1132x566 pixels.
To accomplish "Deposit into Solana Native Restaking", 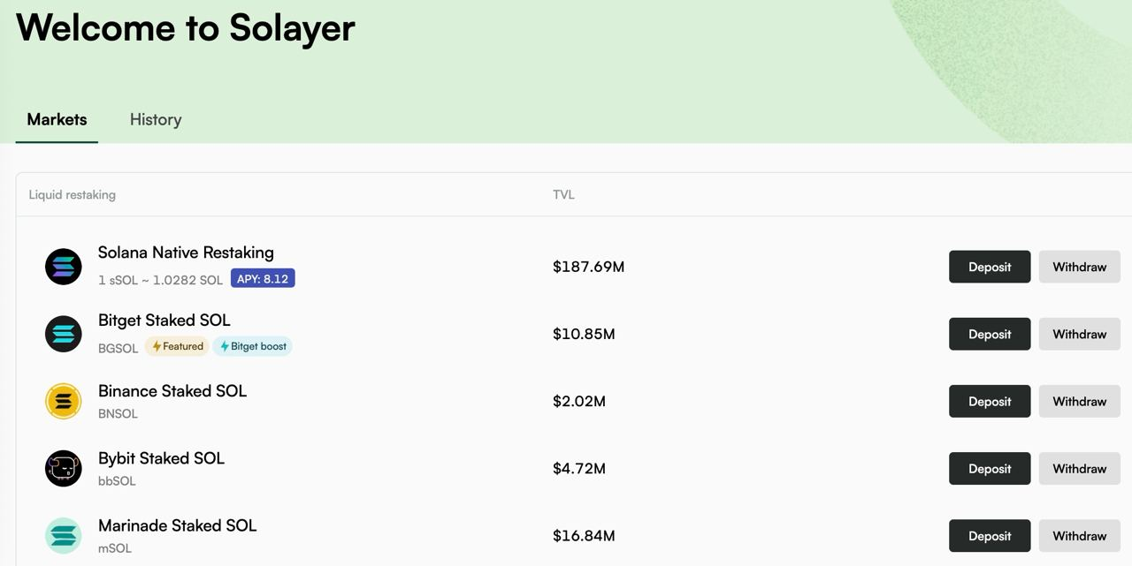I will pyautogui.click(x=990, y=267).
